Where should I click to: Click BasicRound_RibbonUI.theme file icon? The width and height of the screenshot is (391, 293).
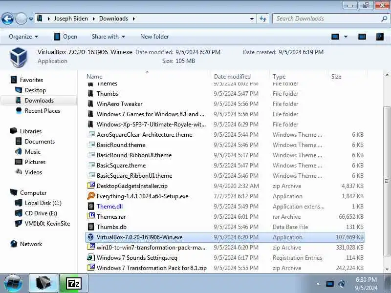pos(91,155)
